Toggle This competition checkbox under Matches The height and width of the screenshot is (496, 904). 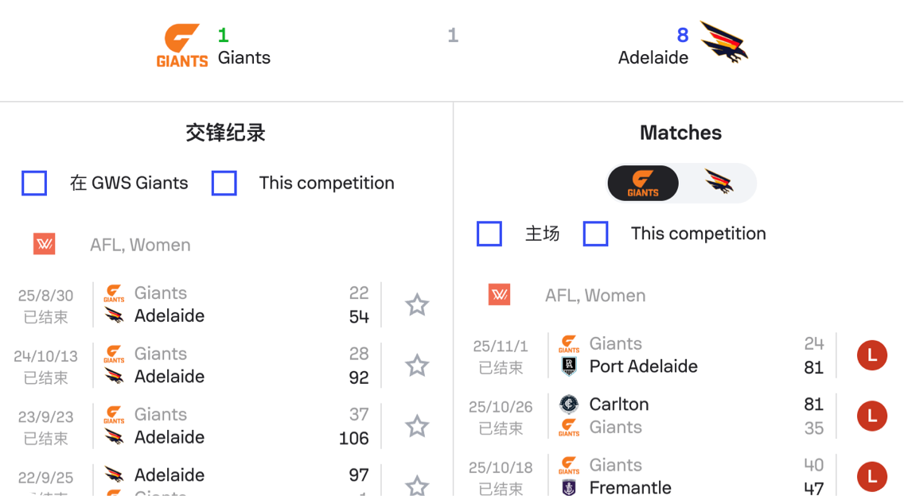point(596,234)
